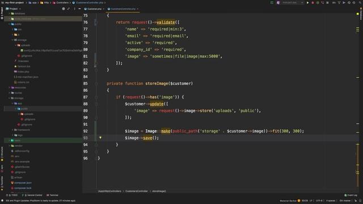
Task: Collapse the public folder in project tree
Action: pos(10,24)
